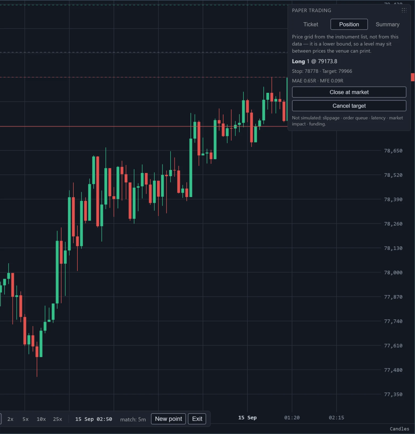The image size is (415, 434).
Task: Click the 'Not simulated: slippage' disclaimer text
Action: pos(347,121)
